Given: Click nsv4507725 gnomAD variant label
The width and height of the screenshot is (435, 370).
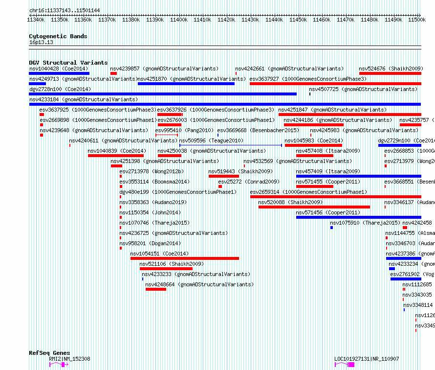Looking at the screenshot, I should pos(363,89).
